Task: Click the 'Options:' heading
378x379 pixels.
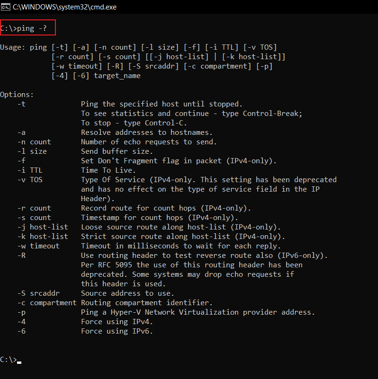Action: point(17,95)
